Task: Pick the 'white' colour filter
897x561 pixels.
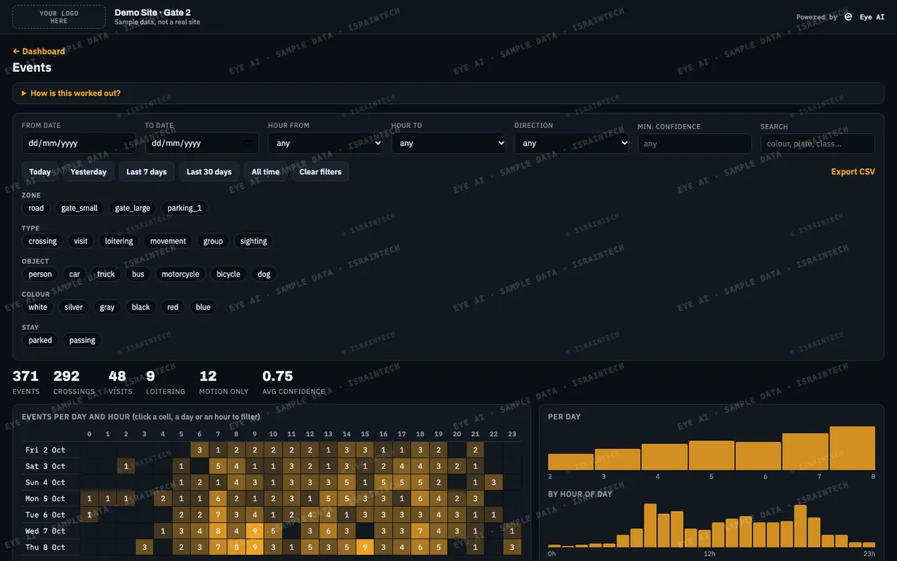Action: (38, 307)
